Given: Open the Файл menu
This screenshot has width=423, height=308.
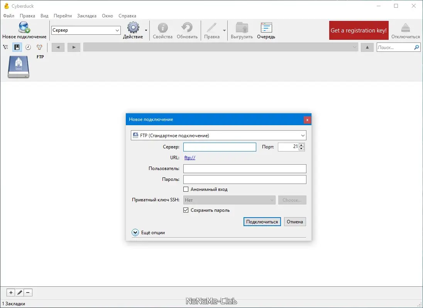Looking at the screenshot, I should point(8,16).
